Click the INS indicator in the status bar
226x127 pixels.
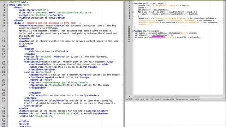[x=147, y=99]
